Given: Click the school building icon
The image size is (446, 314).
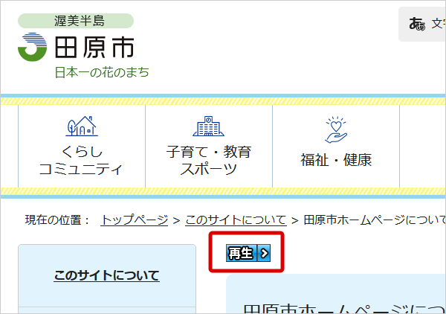Looking at the screenshot, I should pyautogui.click(x=208, y=126).
